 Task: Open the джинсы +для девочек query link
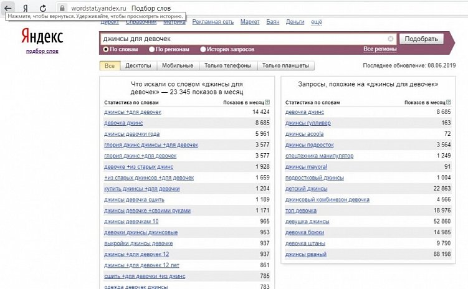coord(133,112)
